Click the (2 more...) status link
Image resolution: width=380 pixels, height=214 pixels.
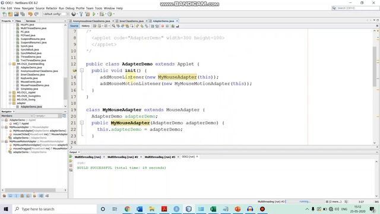pos(335,202)
